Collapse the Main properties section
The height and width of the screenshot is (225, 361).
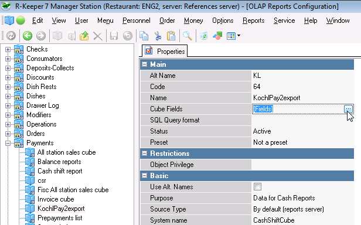point(144,64)
